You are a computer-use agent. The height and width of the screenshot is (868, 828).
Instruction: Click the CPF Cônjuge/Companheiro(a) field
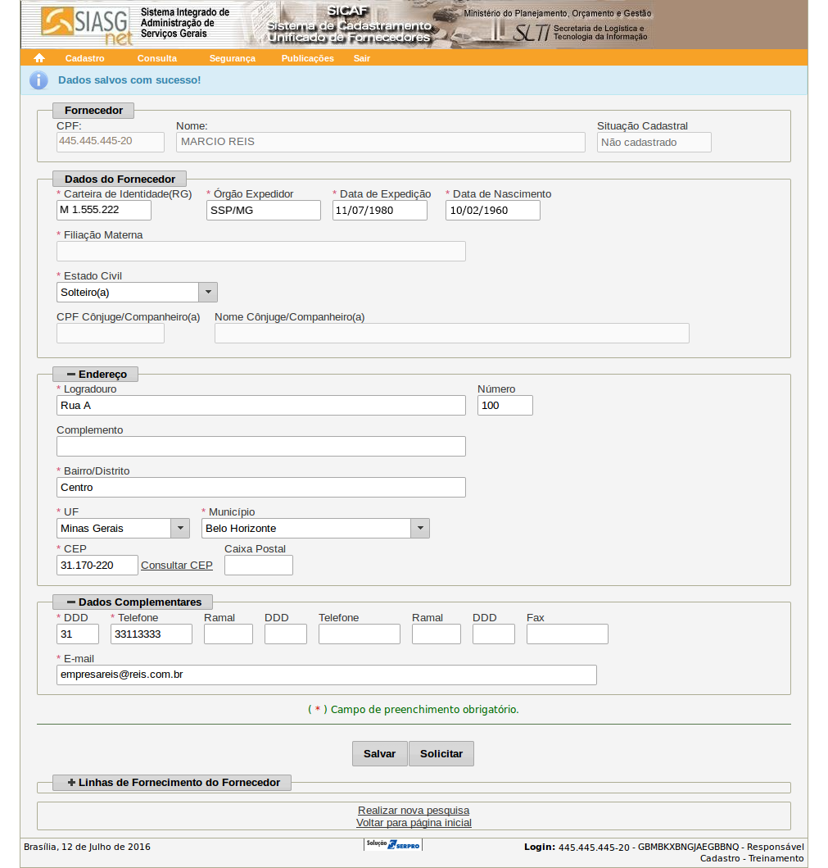pyautogui.click(x=111, y=334)
